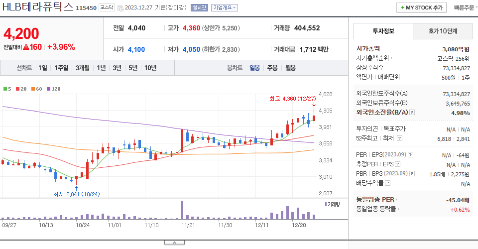Click the green 5-day moving average legend

point(7,89)
